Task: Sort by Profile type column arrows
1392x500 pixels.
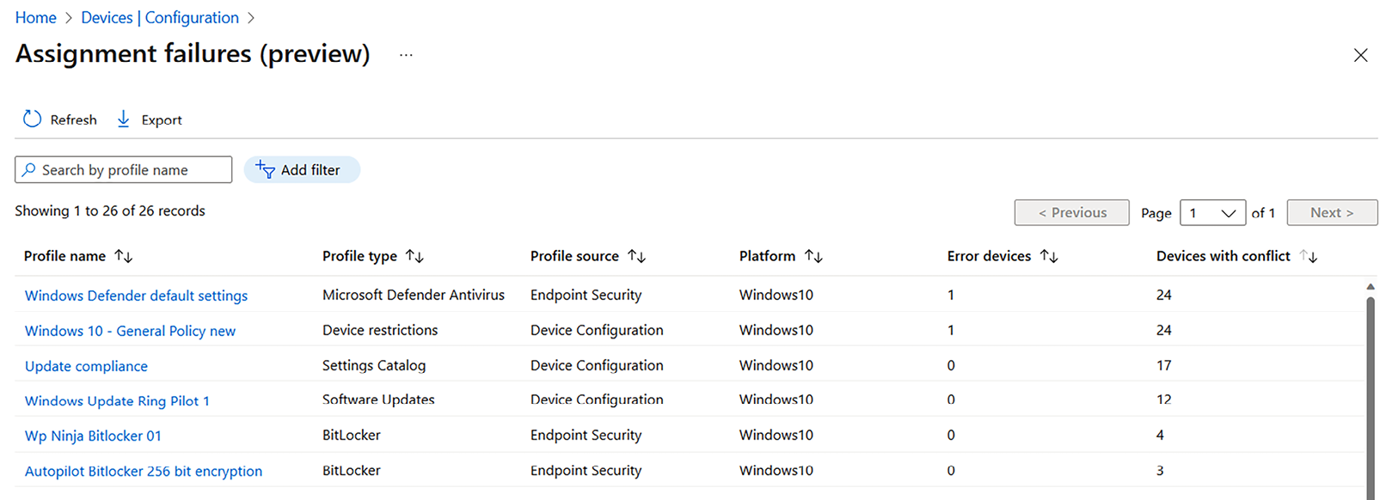Action: click(x=414, y=256)
